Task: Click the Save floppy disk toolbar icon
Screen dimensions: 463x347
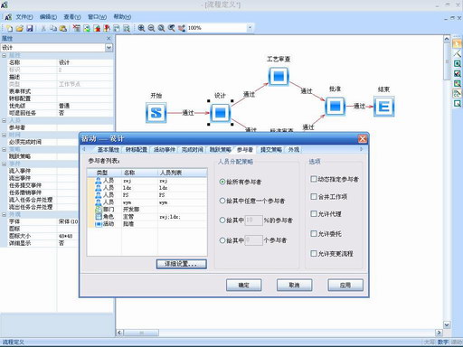Action: click(x=30, y=28)
